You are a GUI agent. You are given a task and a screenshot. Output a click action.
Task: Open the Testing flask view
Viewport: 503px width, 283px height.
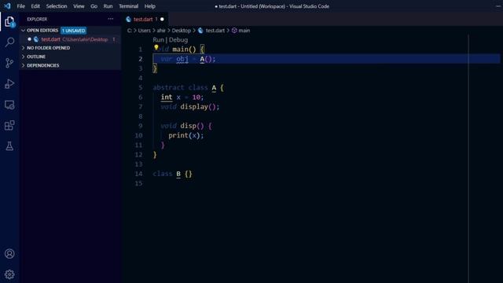tap(9, 146)
